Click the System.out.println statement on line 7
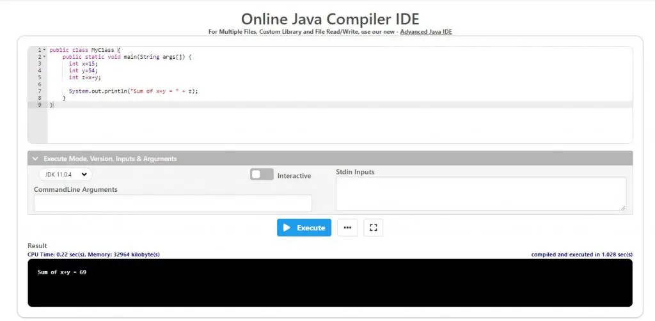This screenshot has height=321, width=655. coord(133,91)
